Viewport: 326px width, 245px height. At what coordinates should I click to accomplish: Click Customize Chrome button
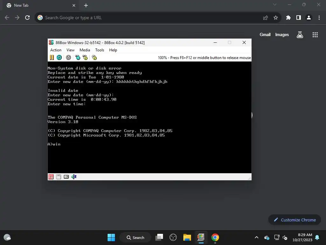pyautogui.click(x=294, y=220)
